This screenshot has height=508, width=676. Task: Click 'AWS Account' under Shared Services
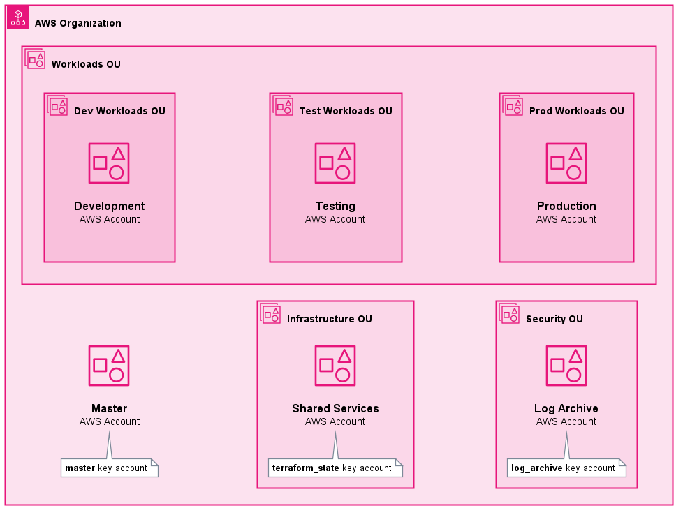coord(335,421)
